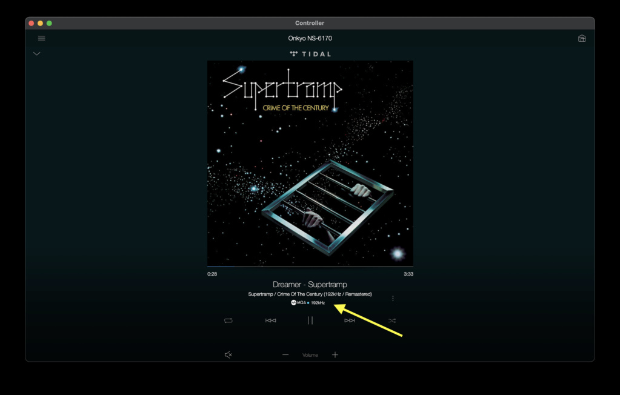Click the TIDAL service logo
The height and width of the screenshot is (395, 620).
[310, 54]
